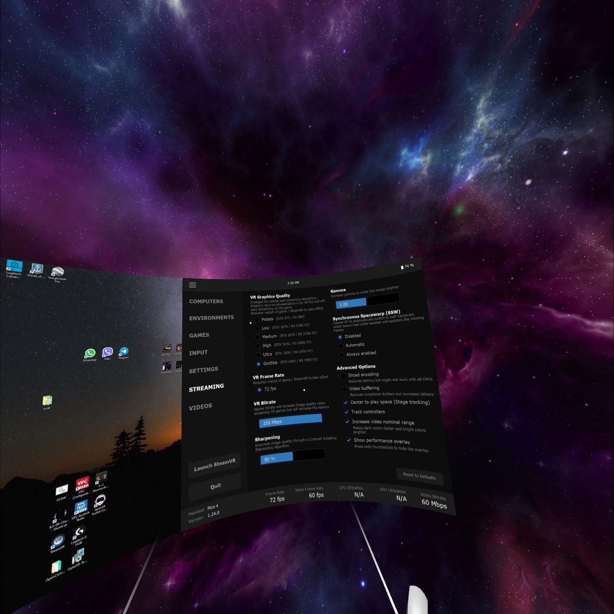The image size is (614, 614).
Task: Toggle Increase video nominal range
Action: pyautogui.click(x=347, y=422)
